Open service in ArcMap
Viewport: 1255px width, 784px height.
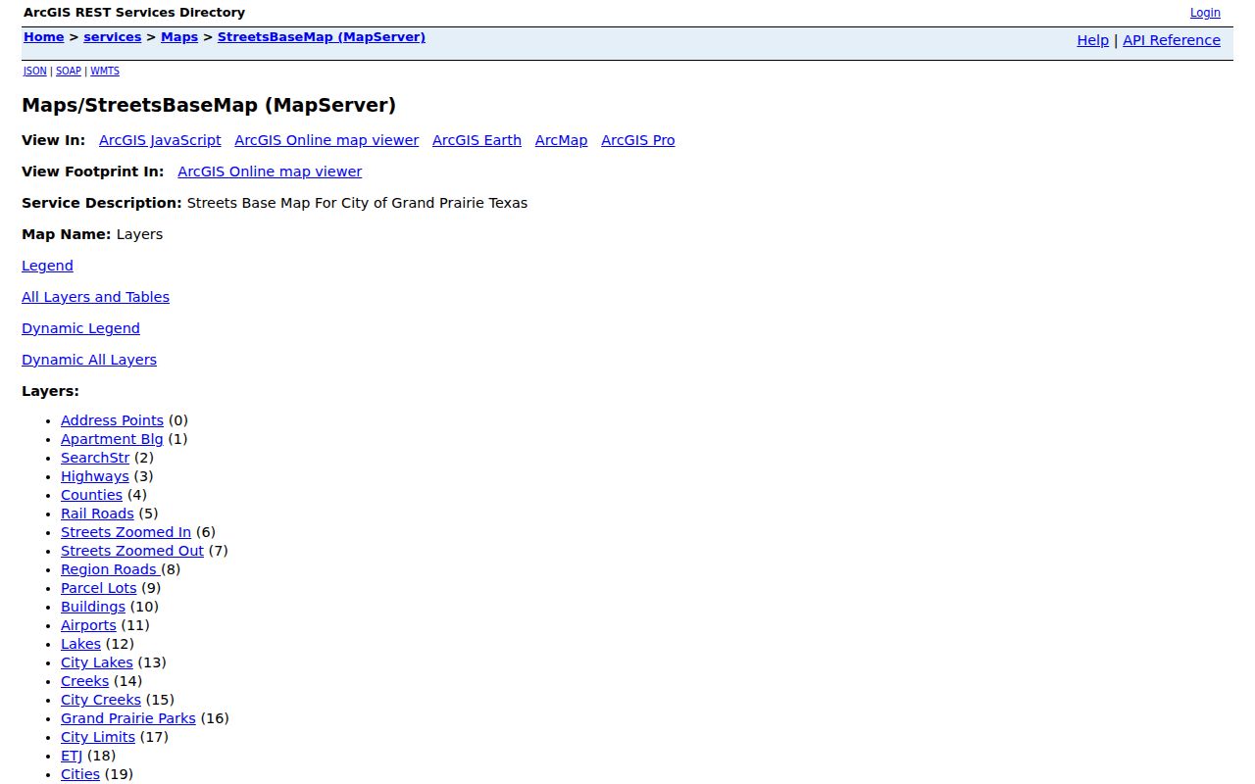coord(561,140)
